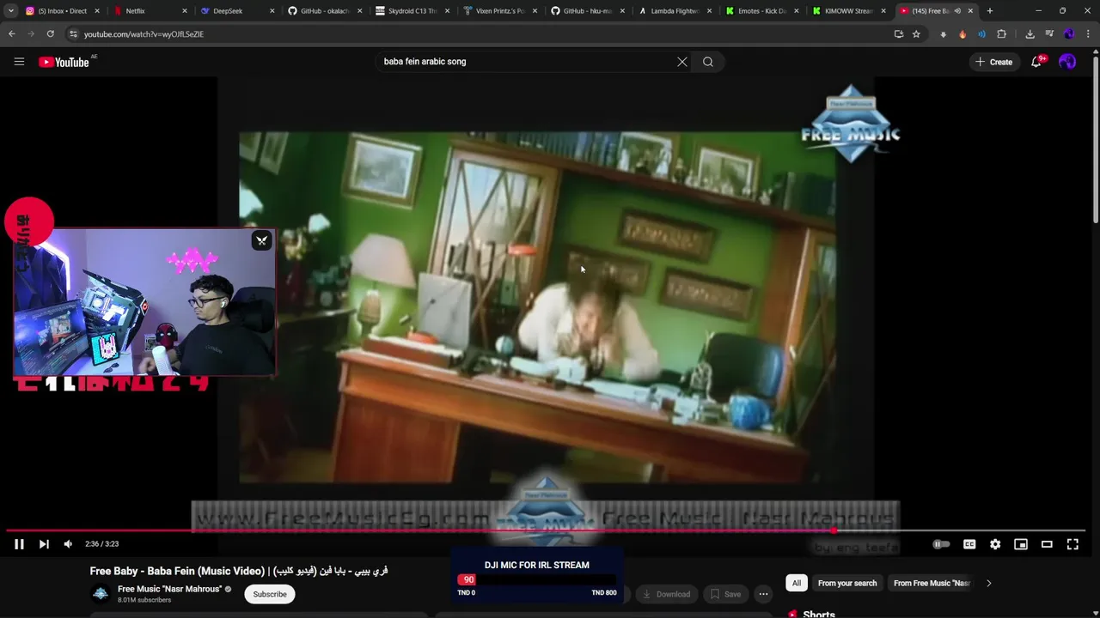Image resolution: width=1100 pixels, height=618 pixels.
Task: Run search with magnifier icon
Action: (708, 62)
